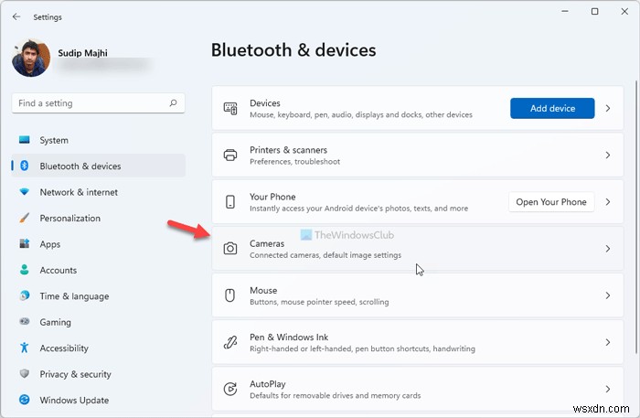
Task: Click the Pen & Windows Ink icon
Action: (230, 342)
